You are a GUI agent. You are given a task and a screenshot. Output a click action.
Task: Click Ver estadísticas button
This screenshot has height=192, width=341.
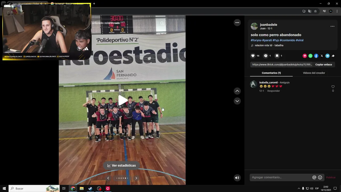tap(121, 166)
